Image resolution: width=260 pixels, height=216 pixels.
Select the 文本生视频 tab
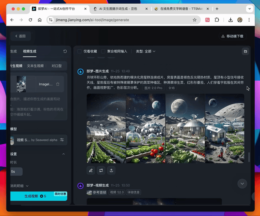(35, 66)
